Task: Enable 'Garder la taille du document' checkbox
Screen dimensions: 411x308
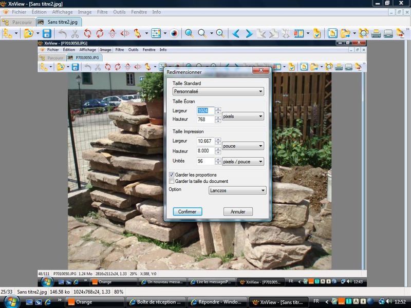Action: coord(172,181)
